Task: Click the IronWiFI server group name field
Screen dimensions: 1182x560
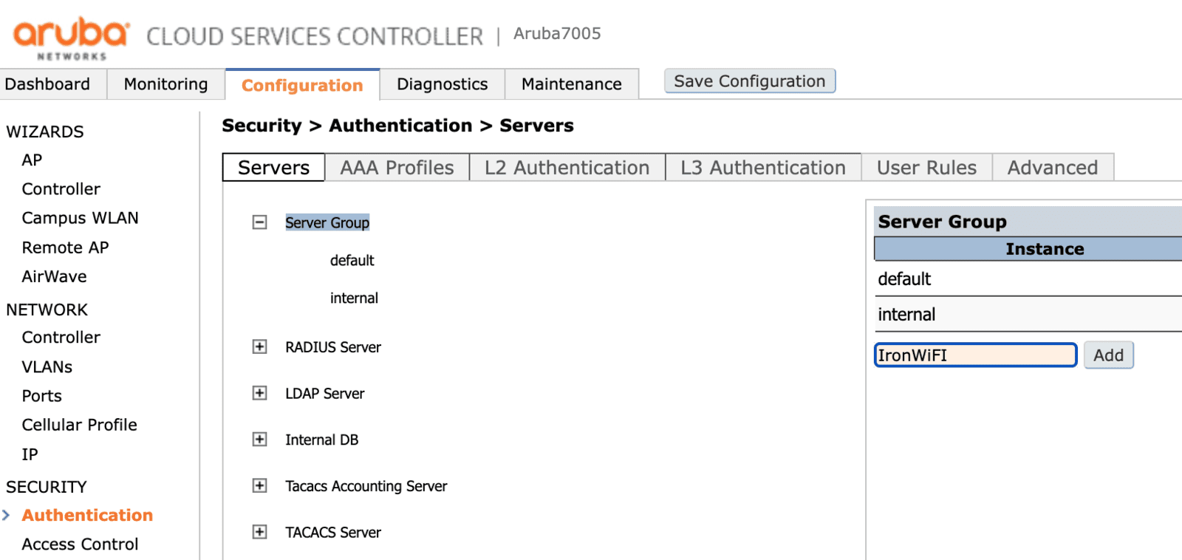Action: click(974, 355)
